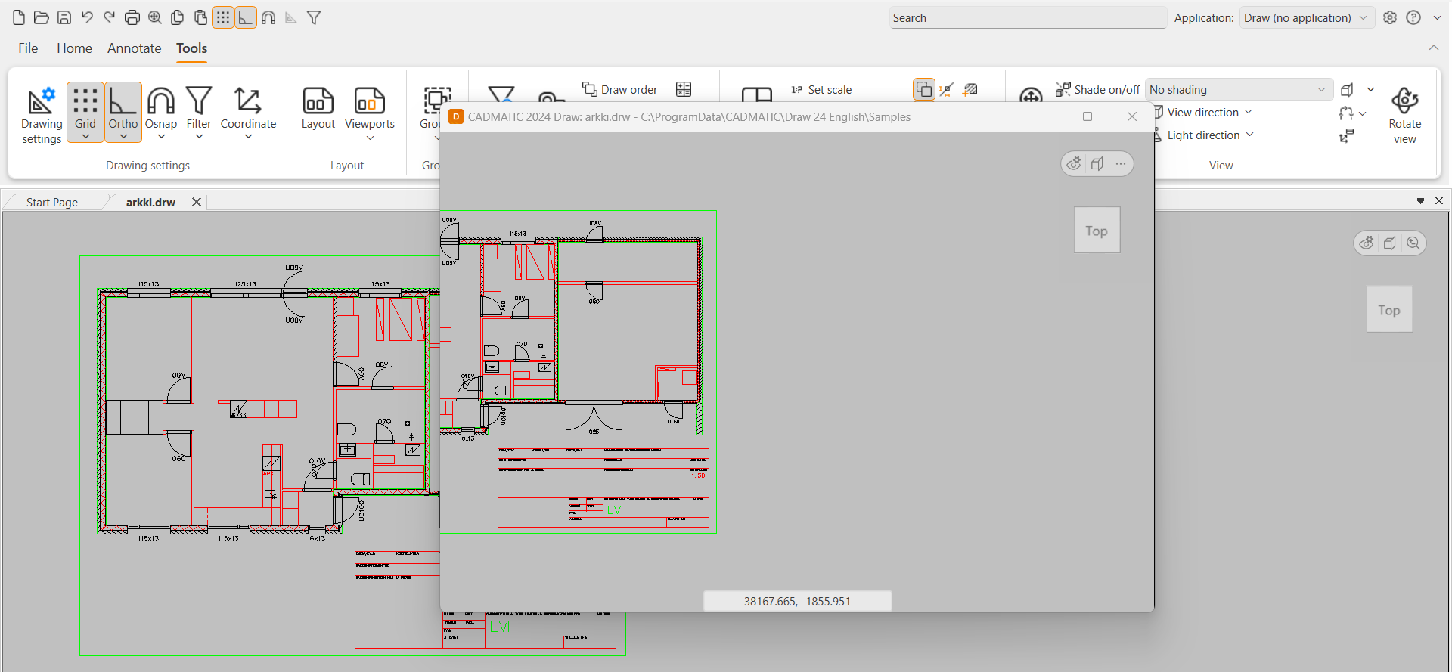Image resolution: width=1452 pixels, height=672 pixels.
Task: Toggle Shade on/off
Action: [x=1098, y=89]
